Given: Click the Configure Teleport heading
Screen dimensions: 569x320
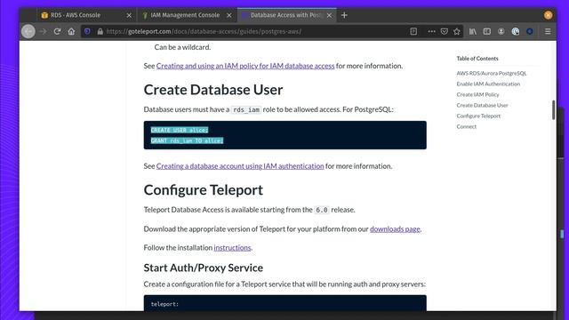Looking at the screenshot, I should click(x=204, y=189).
